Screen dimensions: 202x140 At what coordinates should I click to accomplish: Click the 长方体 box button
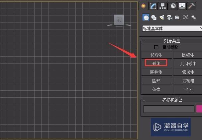156,55
